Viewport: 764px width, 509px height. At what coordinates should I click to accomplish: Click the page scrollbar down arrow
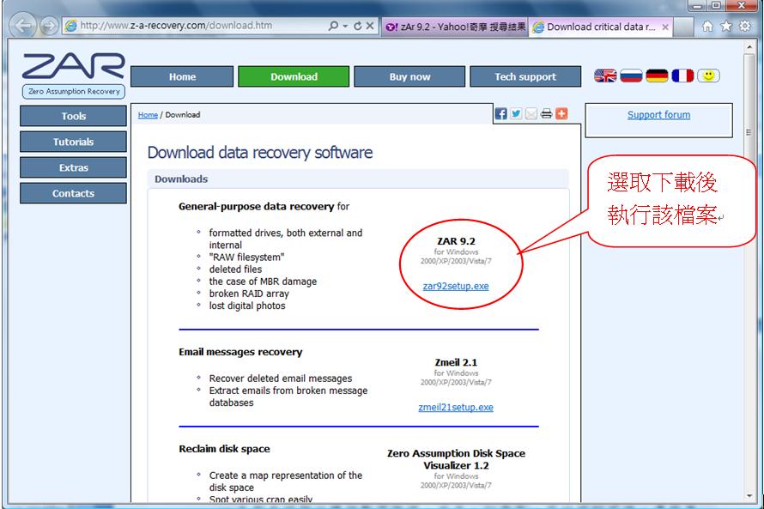tap(749, 496)
